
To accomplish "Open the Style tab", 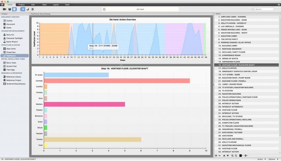I will [44, 5].
